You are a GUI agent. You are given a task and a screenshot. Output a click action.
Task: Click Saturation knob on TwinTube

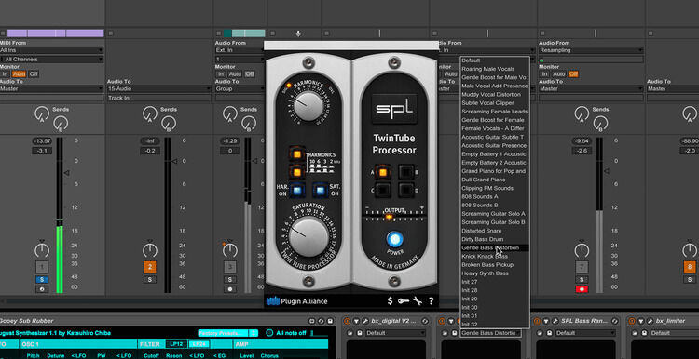(x=308, y=236)
